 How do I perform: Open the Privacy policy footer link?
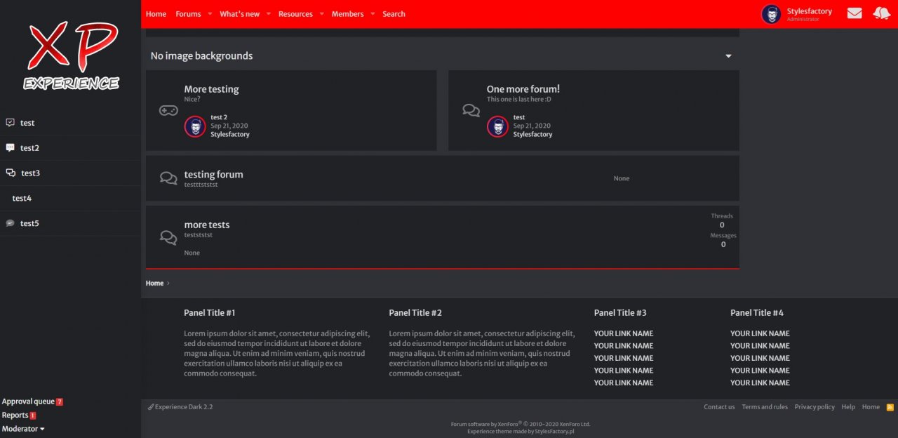pos(815,407)
